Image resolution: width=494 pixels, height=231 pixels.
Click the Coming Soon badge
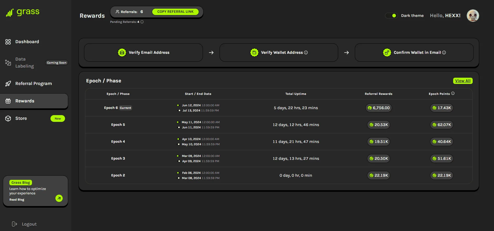(57, 63)
